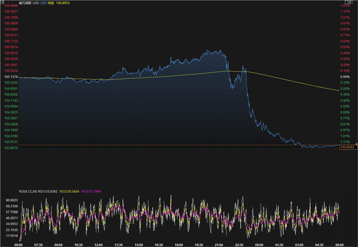Click the 80.8623 RSI scale top label
This screenshot has height=247, width=358.
[x=10, y=199]
